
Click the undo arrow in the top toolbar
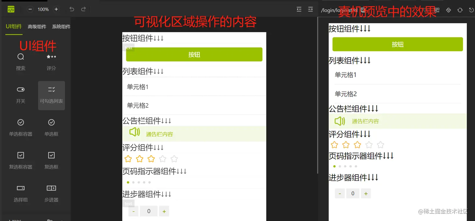(72, 9)
